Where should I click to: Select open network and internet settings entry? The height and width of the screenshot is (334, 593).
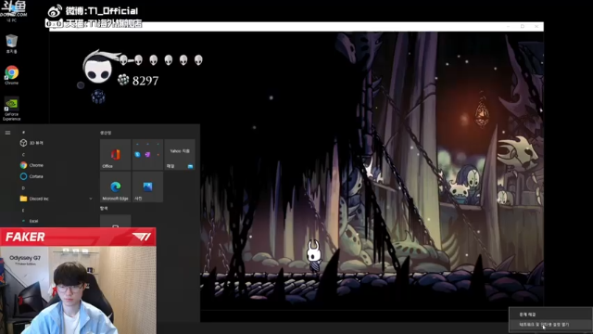coord(550,325)
